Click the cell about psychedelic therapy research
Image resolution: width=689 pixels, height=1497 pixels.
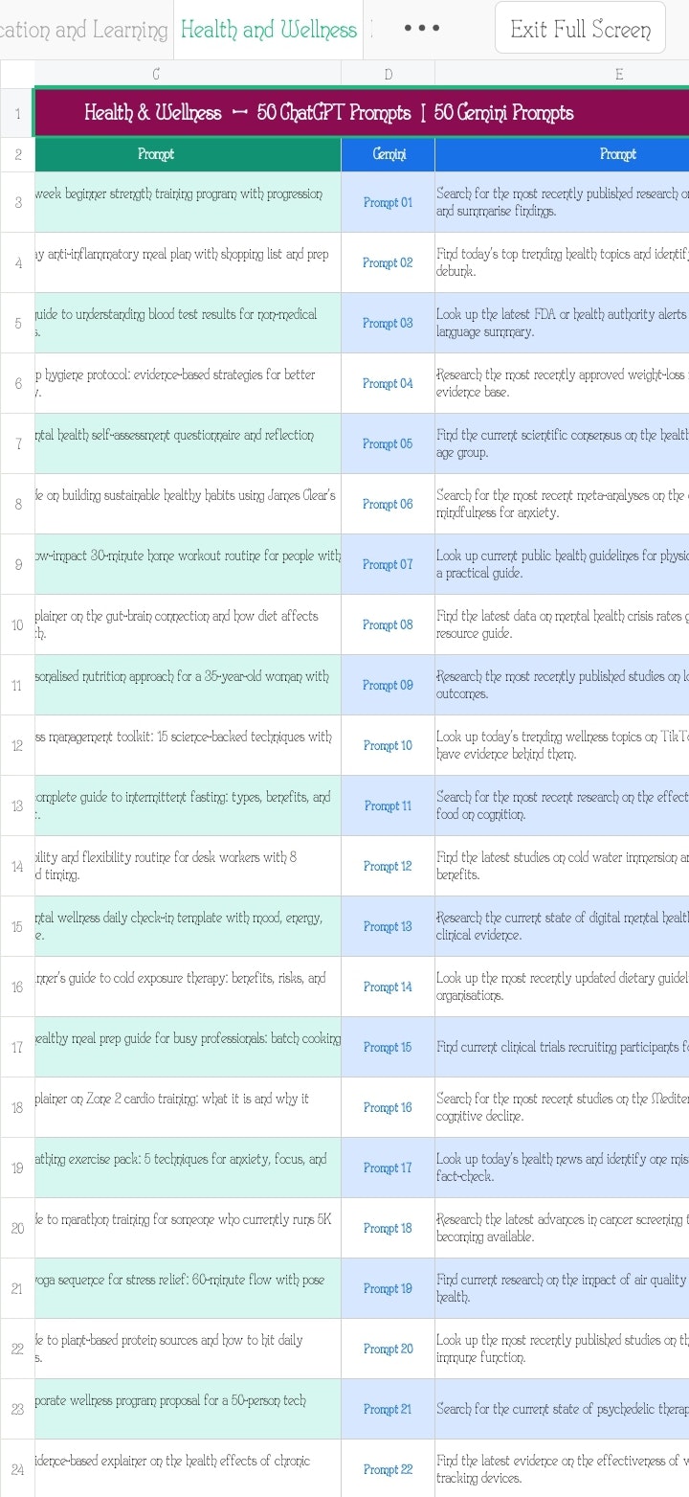click(574, 1409)
